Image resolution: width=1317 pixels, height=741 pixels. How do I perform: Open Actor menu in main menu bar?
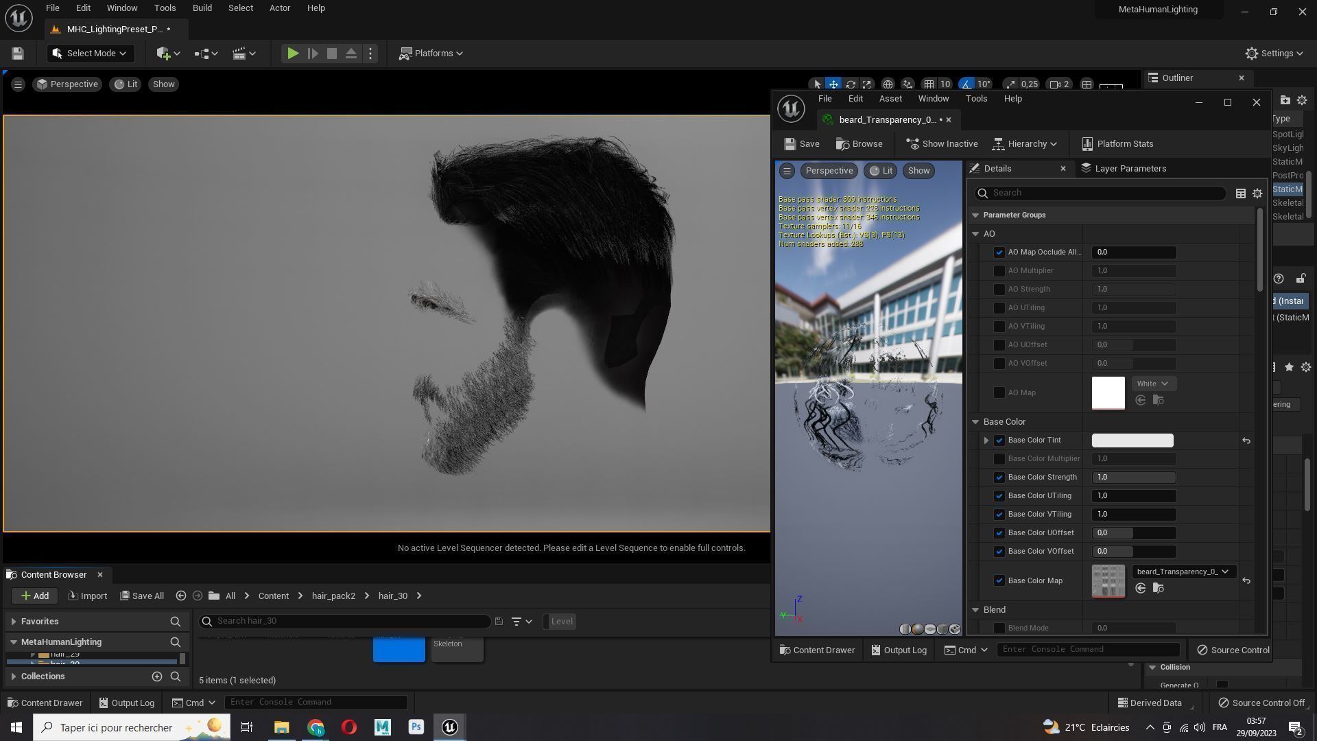279,8
